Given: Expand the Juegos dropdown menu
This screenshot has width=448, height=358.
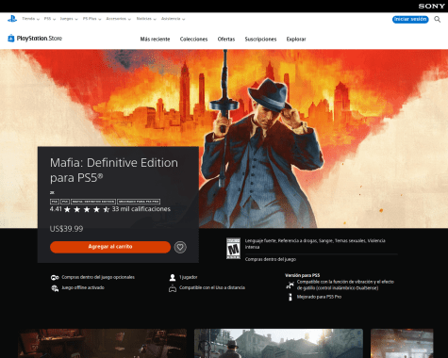Looking at the screenshot, I should point(69,19).
